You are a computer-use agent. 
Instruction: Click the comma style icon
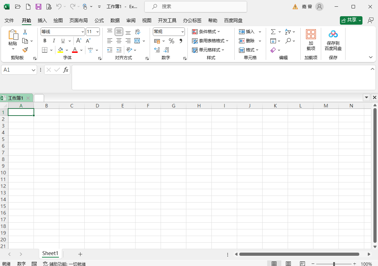click(180, 41)
